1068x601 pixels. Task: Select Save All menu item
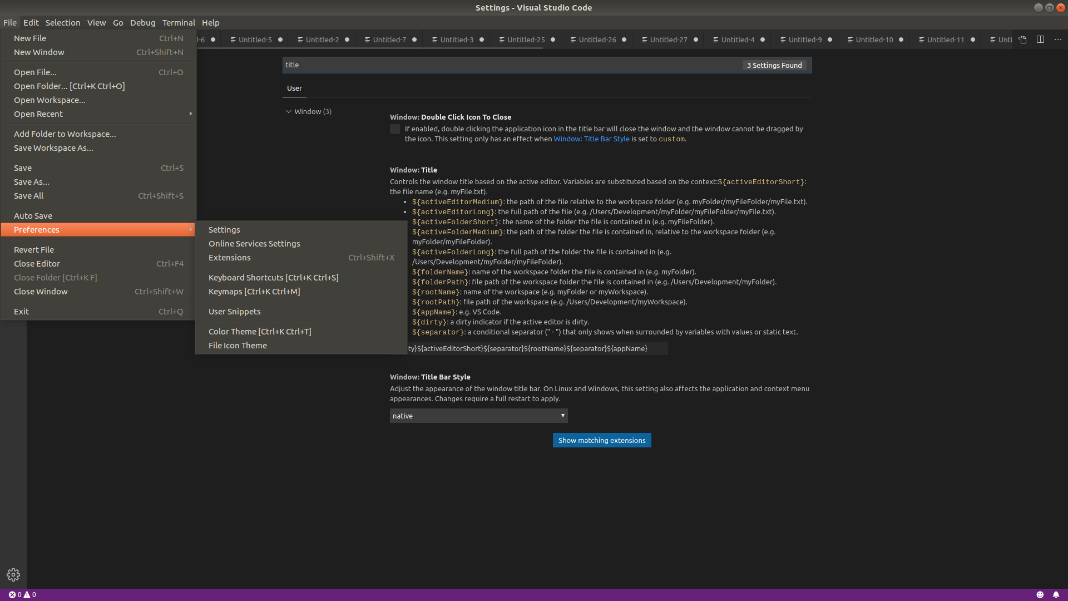(x=98, y=196)
